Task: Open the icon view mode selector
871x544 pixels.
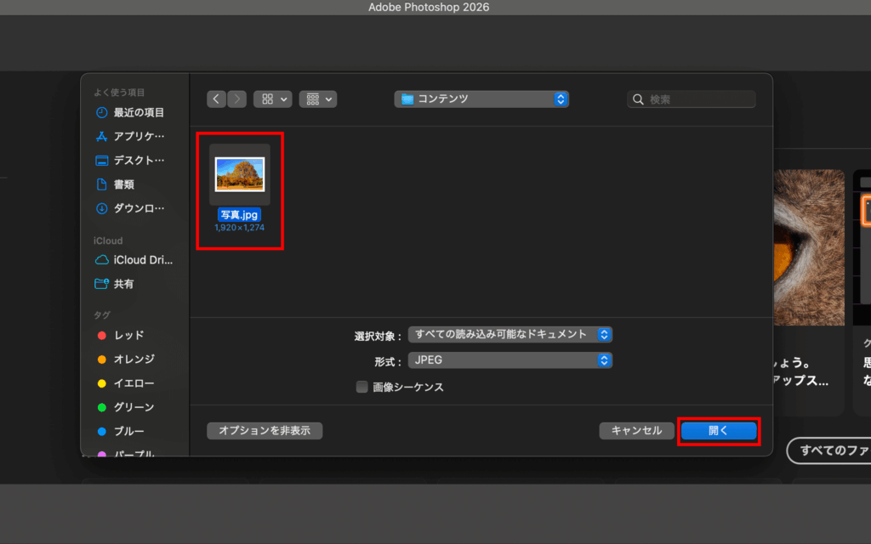Action: 273,99
